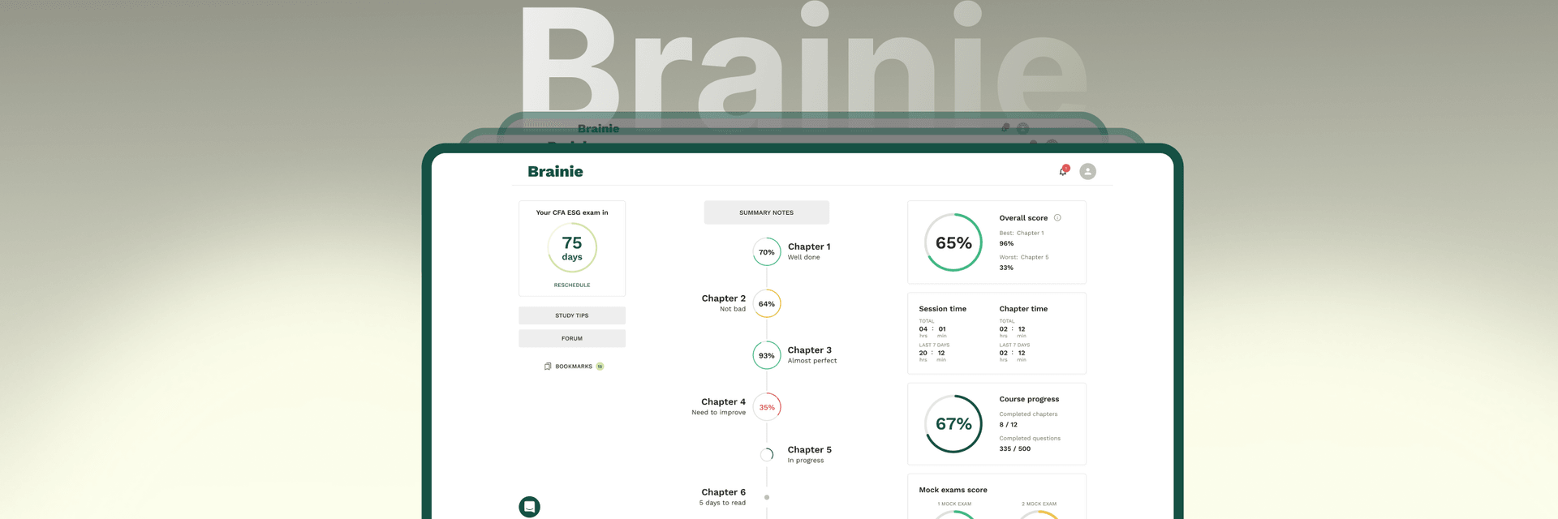This screenshot has width=1558, height=519.
Task: Click the Session time heading
Action: [942, 309]
